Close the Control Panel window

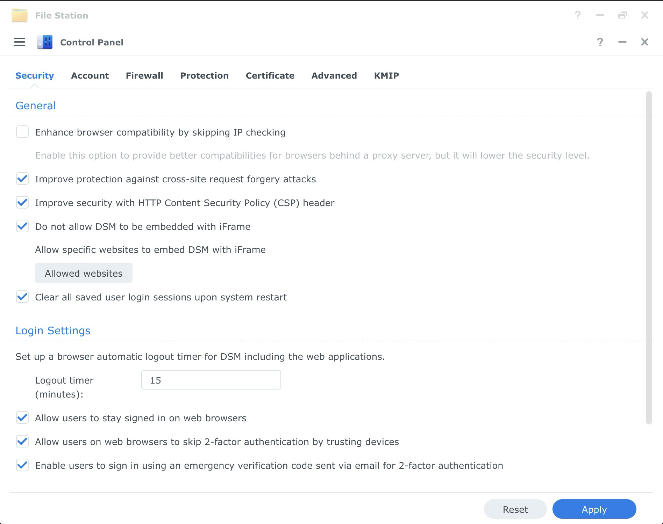pyautogui.click(x=645, y=42)
